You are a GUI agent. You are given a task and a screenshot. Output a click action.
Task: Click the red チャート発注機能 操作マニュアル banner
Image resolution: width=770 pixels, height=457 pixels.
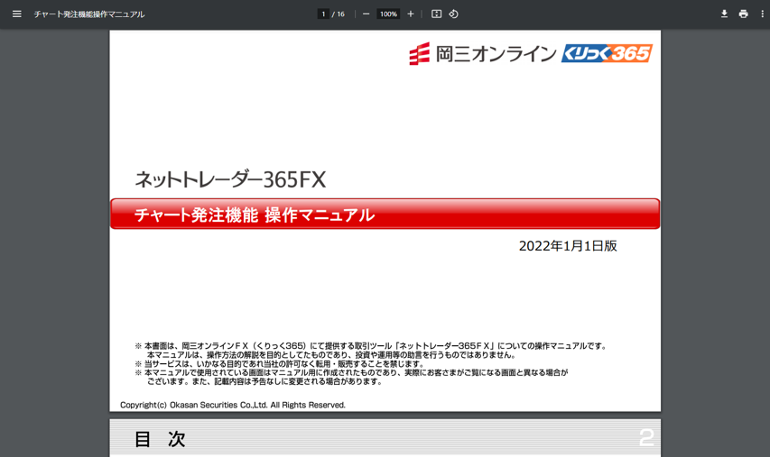coord(385,214)
